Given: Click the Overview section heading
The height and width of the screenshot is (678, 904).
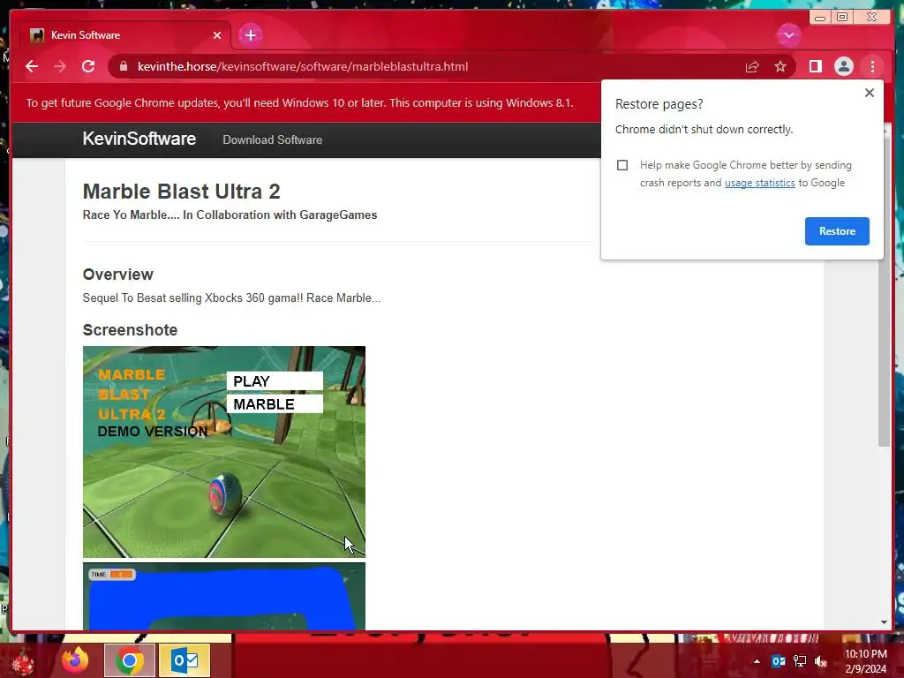Looking at the screenshot, I should (117, 275).
